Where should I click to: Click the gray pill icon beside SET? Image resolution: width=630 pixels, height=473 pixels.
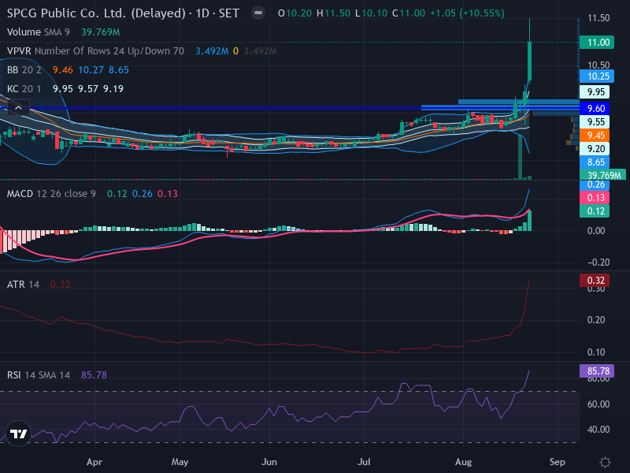tap(258, 13)
